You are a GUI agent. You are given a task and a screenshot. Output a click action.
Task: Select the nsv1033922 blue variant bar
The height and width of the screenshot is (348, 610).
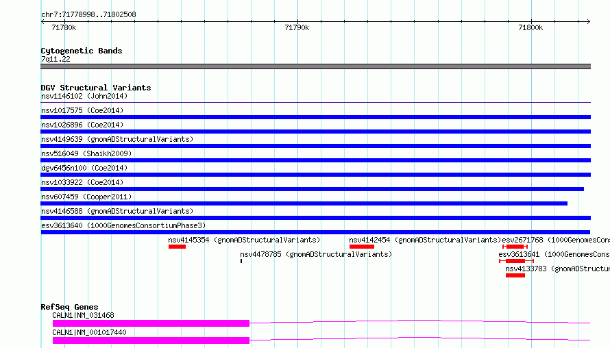[312, 189]
